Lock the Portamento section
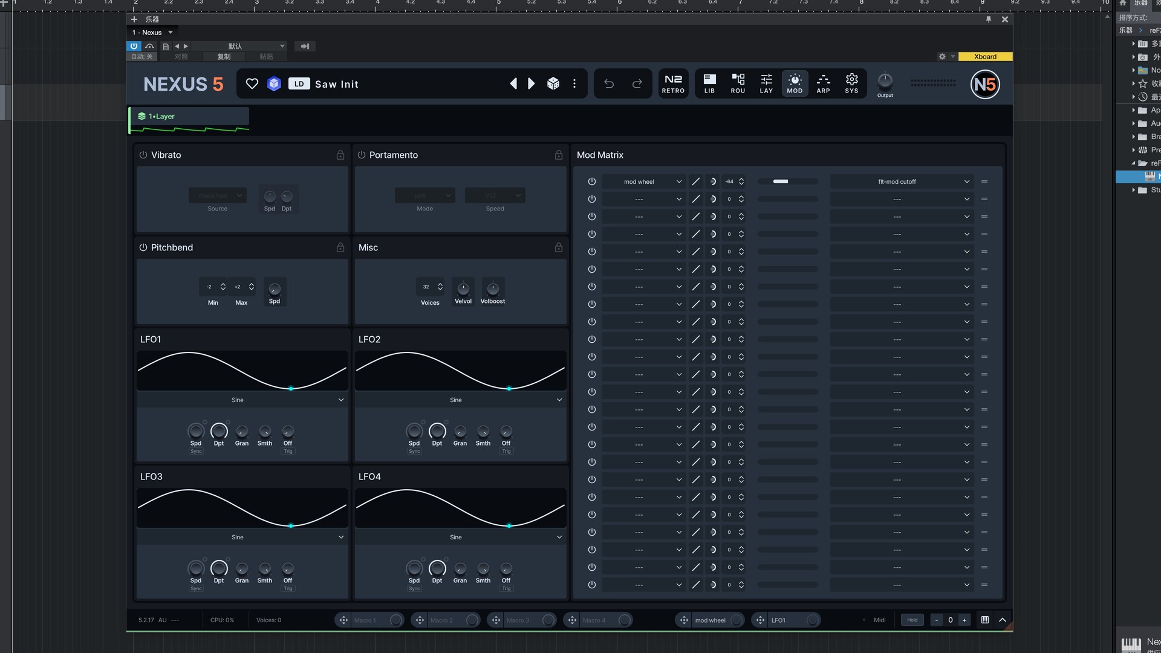 (x=559, y=155)
